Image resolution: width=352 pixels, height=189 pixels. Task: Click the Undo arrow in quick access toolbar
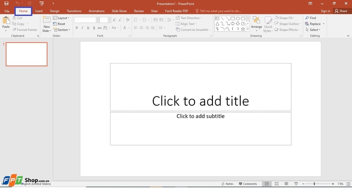click(17, 4)
